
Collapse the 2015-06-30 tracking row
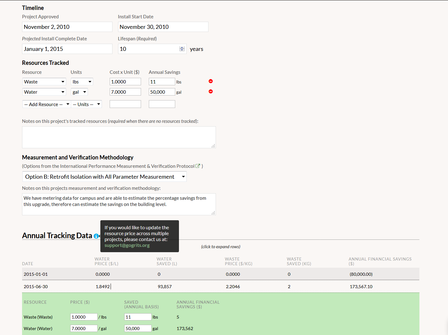pos(221,286)
